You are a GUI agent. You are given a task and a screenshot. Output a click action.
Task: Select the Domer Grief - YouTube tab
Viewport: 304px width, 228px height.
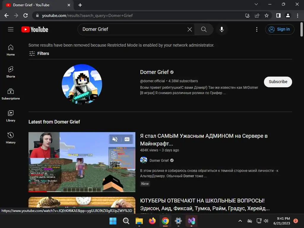[38, 5]
